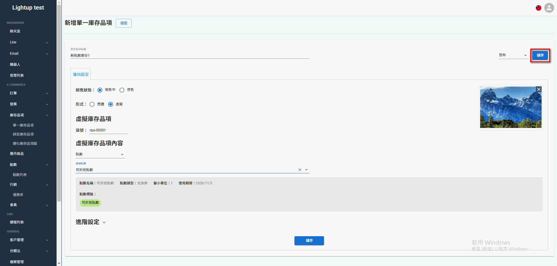Go to 點數列表 submenu
The width and height of the screenshot is (557, 266).
[x=20, y=175]
